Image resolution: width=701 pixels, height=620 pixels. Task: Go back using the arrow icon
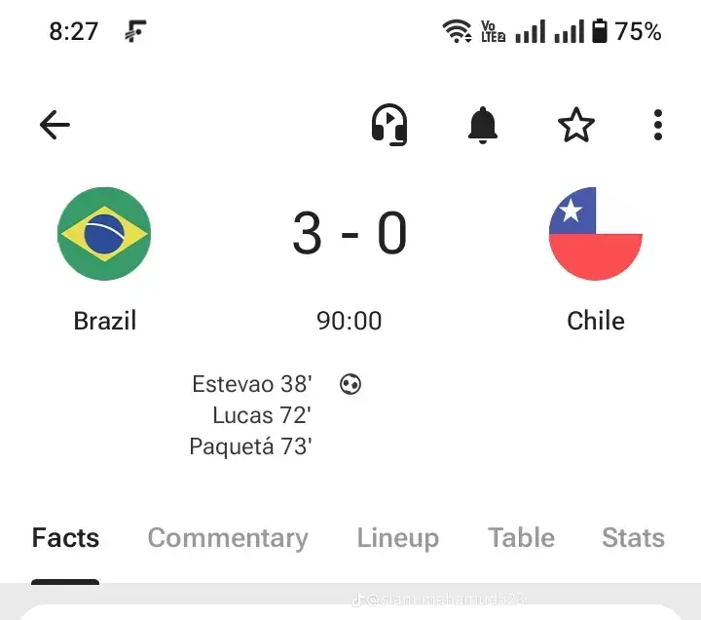55,125
